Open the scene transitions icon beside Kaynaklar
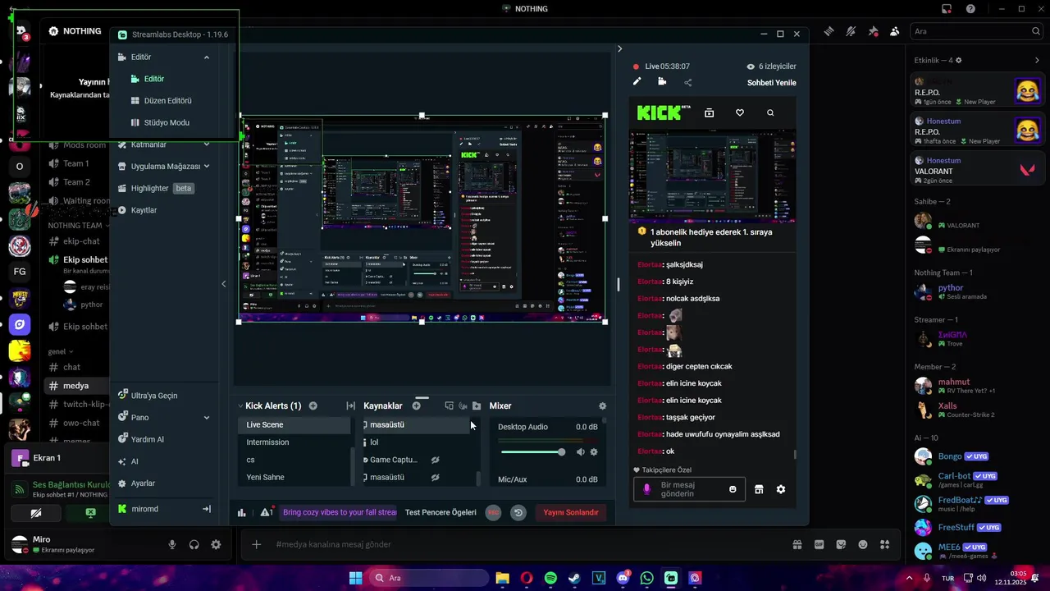1050x591 pixels. tap(351, 405)
